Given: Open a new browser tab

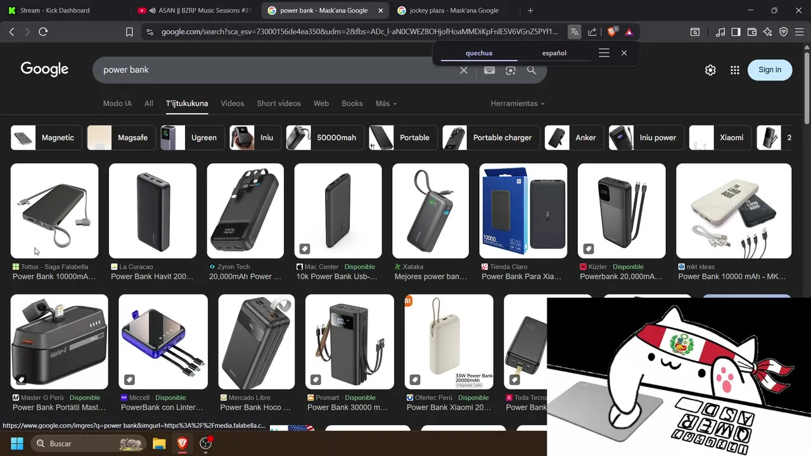Looking at the screenshot, I should click(x=530, y=10).
